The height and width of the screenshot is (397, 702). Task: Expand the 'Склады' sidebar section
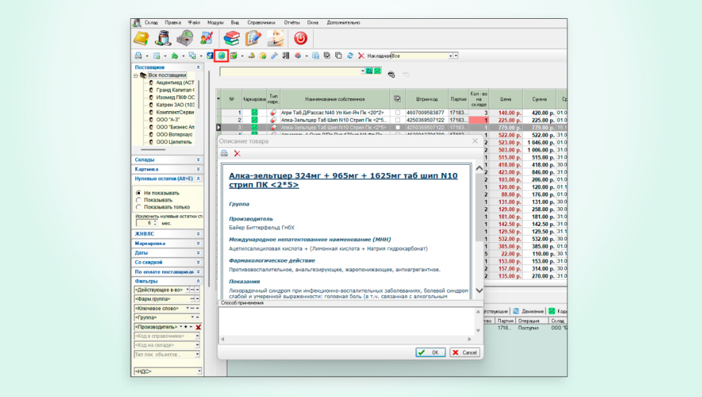click(198, 159)
